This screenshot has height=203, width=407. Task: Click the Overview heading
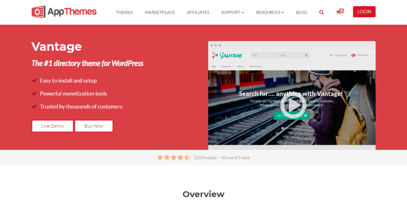(203, 194)
